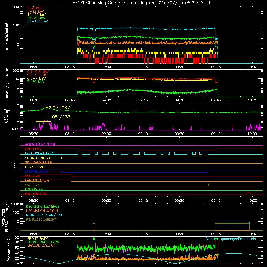The height and width of the screenshot is (267, 267).
Task: Select the 0.1-0.3 MeV legend label
Action: tap(38, 72)
